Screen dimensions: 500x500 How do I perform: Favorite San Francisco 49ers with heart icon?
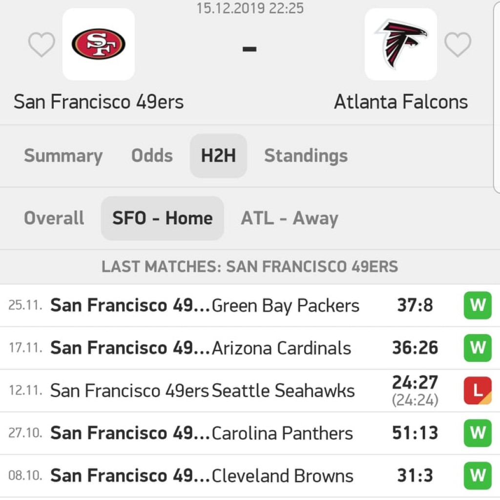pyautogui.click(x=42, y=44)
